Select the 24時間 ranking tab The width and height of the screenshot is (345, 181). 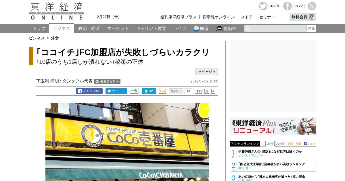point(281,144)
